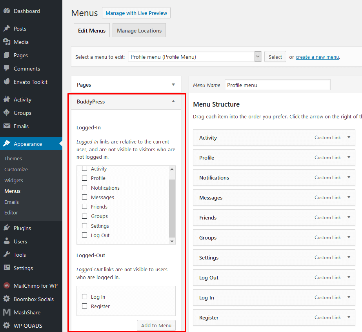
Task: Expand the Pages panel
Action: pyautogui.click(x=173, y=85)
